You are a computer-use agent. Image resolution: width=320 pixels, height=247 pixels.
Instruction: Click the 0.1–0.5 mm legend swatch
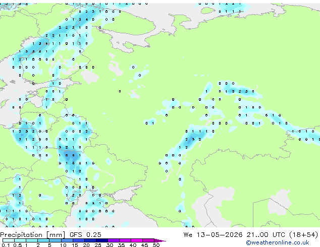pyautogui.click(x=9, y=240)
